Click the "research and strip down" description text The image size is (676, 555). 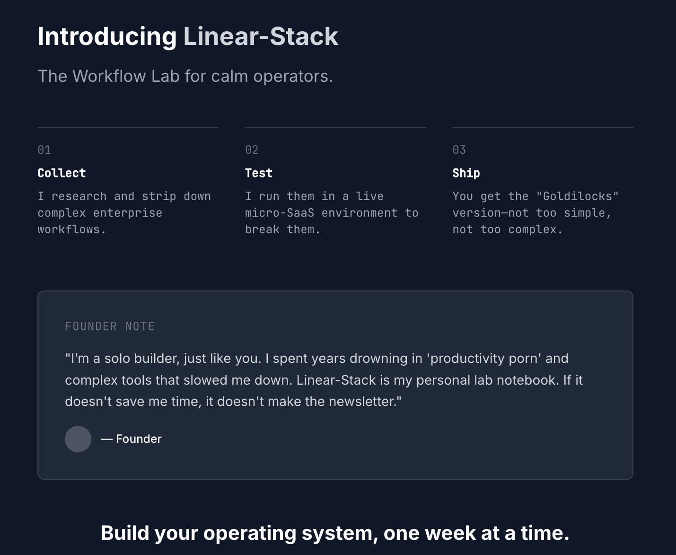point(124,196)
